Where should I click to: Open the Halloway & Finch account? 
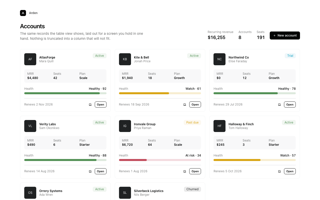(x=290, y=171)
